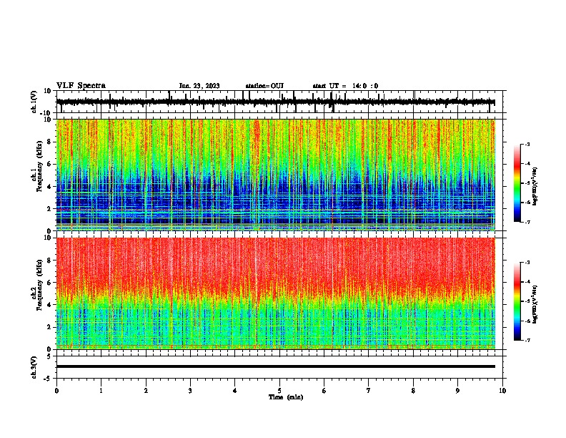Click time axis tick label "3"

click(x=190, y=391)
